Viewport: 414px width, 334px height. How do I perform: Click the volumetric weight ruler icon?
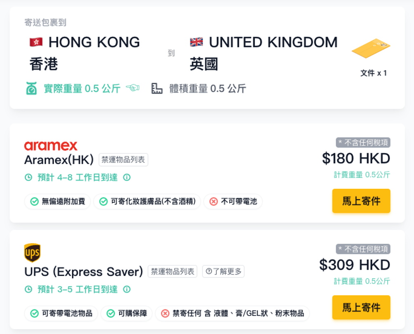[x=157, y=89]
